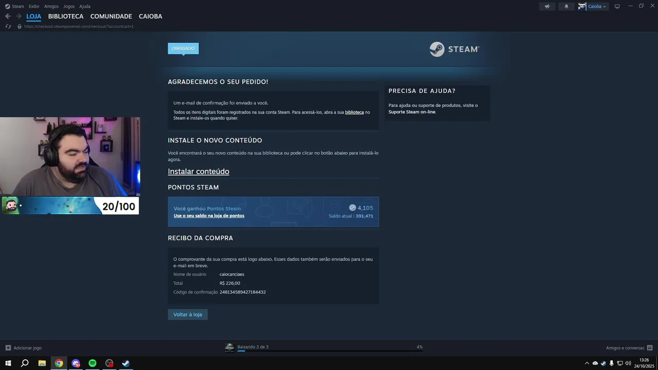Click Instalar conteúdo link
658x370 pixels.
(x=198, y=172)
